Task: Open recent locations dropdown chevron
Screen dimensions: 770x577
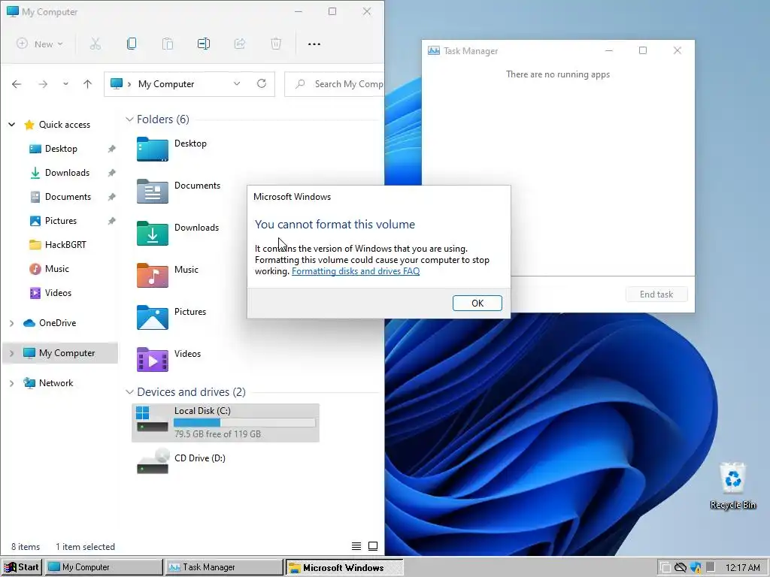Action: (65, 84)
